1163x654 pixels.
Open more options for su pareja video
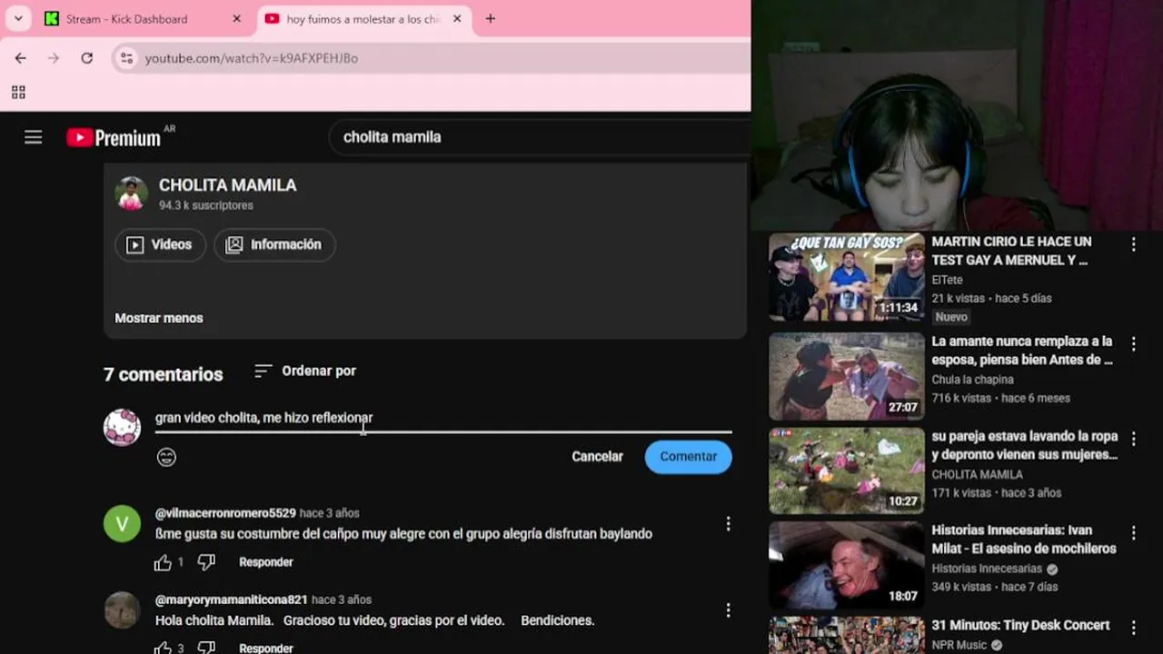(x=1133, y=439)
